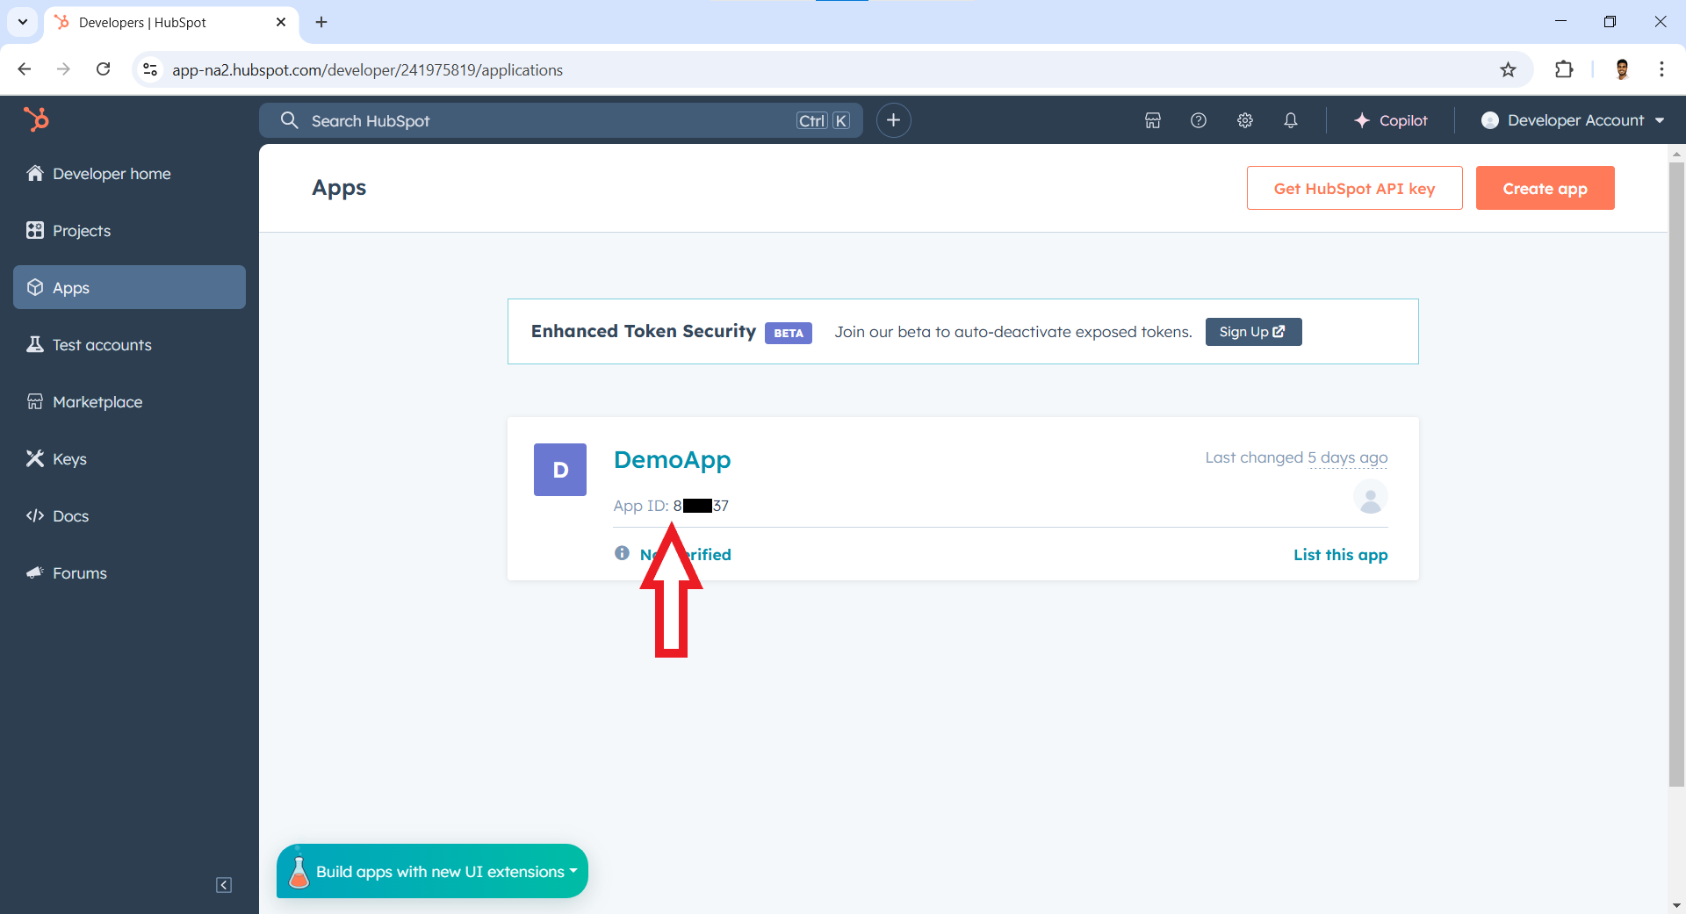Open Test accounts in sidebar

click(x=129, y=345)
